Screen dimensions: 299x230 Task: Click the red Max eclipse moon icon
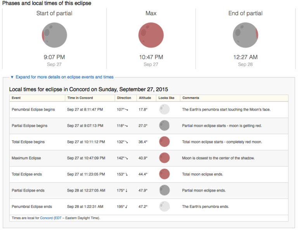coord(151,35)
